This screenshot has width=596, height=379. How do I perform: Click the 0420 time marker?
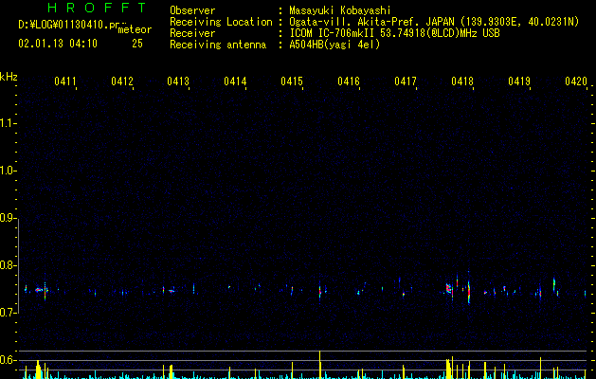576,81
